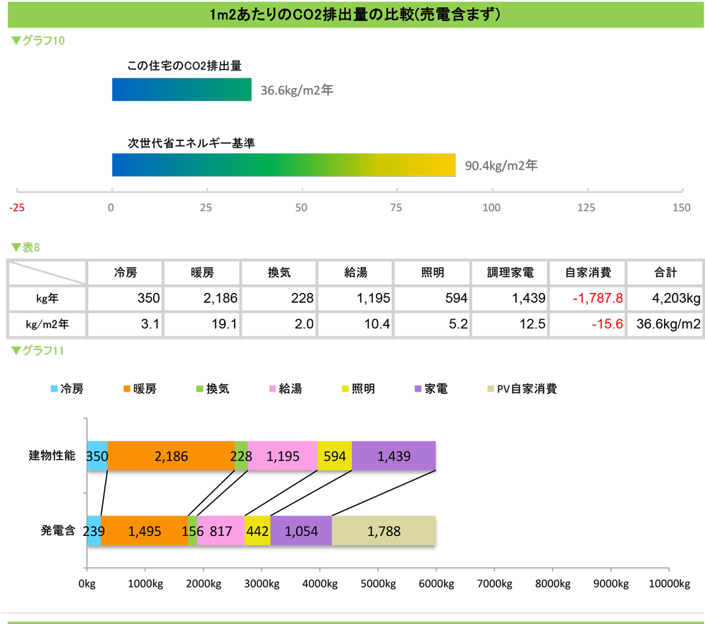Select the cyan 239 segment in 発電含 bar

coord(94,530)
